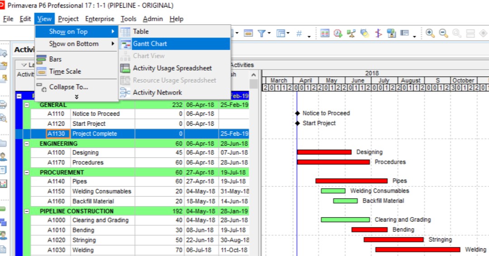Click the Filter funnel toolbar icon

[x=262, y=33]
